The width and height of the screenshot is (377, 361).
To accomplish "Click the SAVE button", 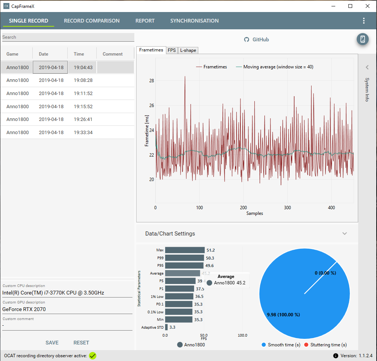I will (x=52, y=343).
